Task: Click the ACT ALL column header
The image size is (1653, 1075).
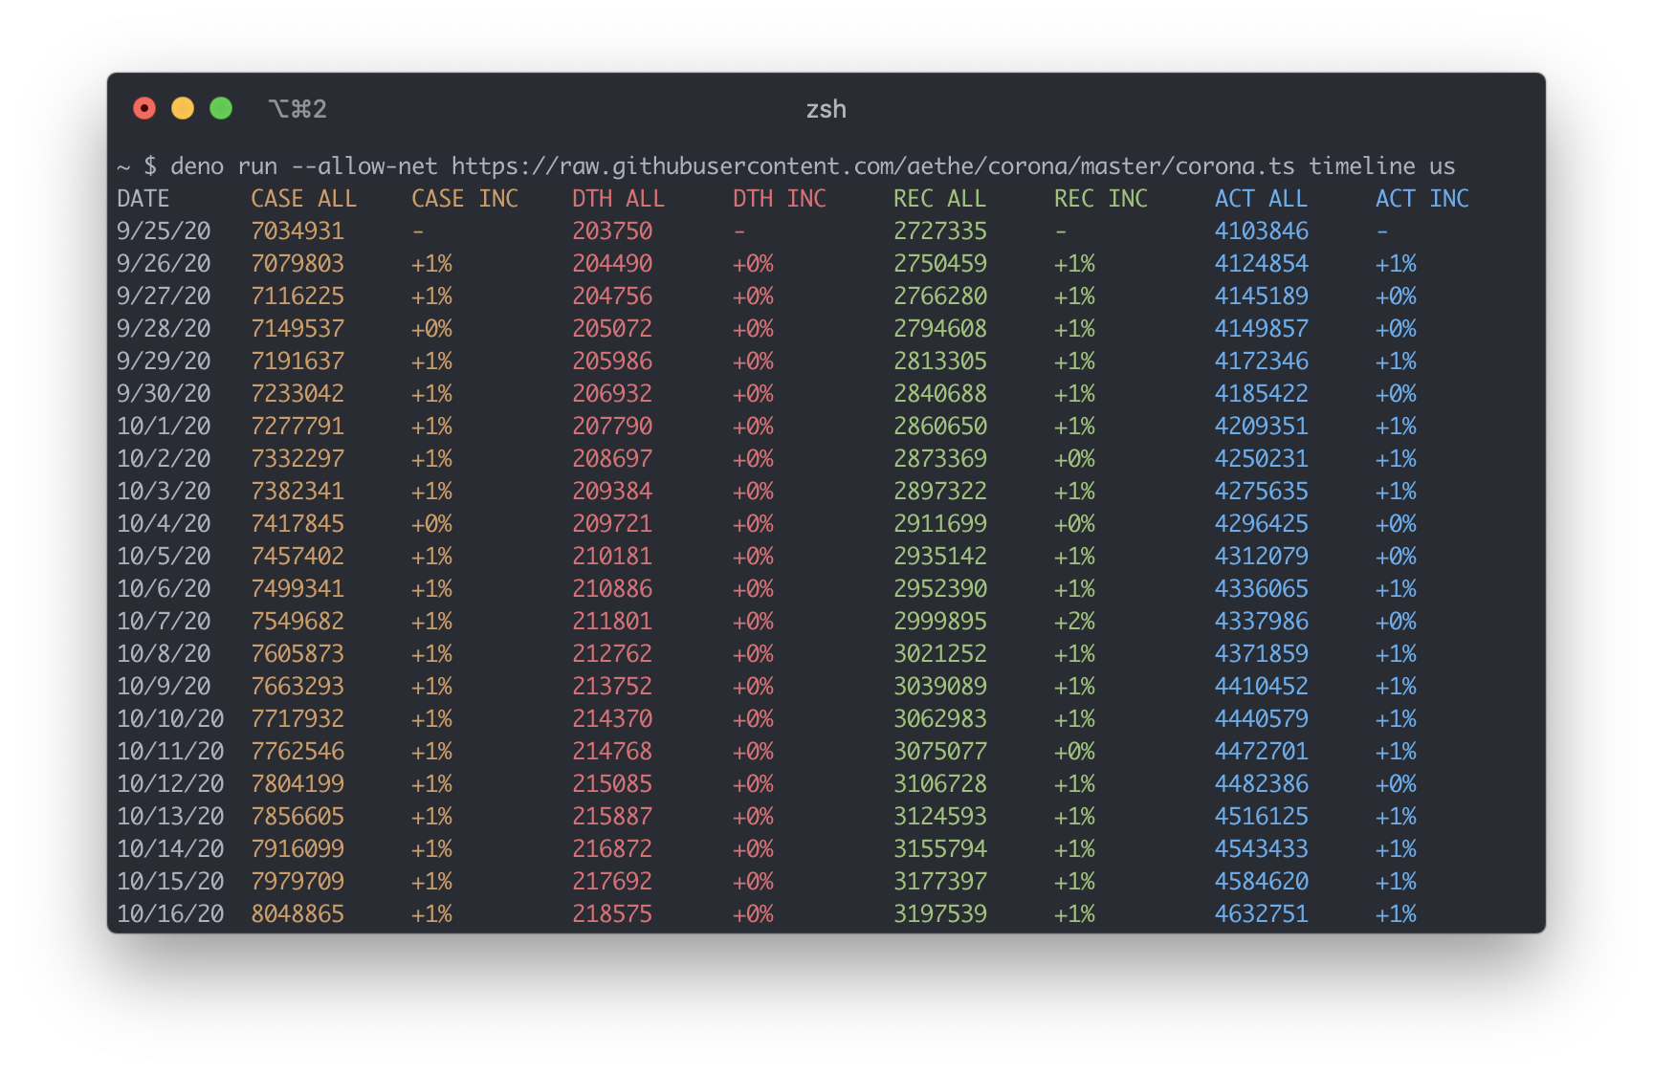Action: [x=1261, y=199]
